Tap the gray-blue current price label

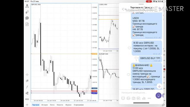coord(94,89)
